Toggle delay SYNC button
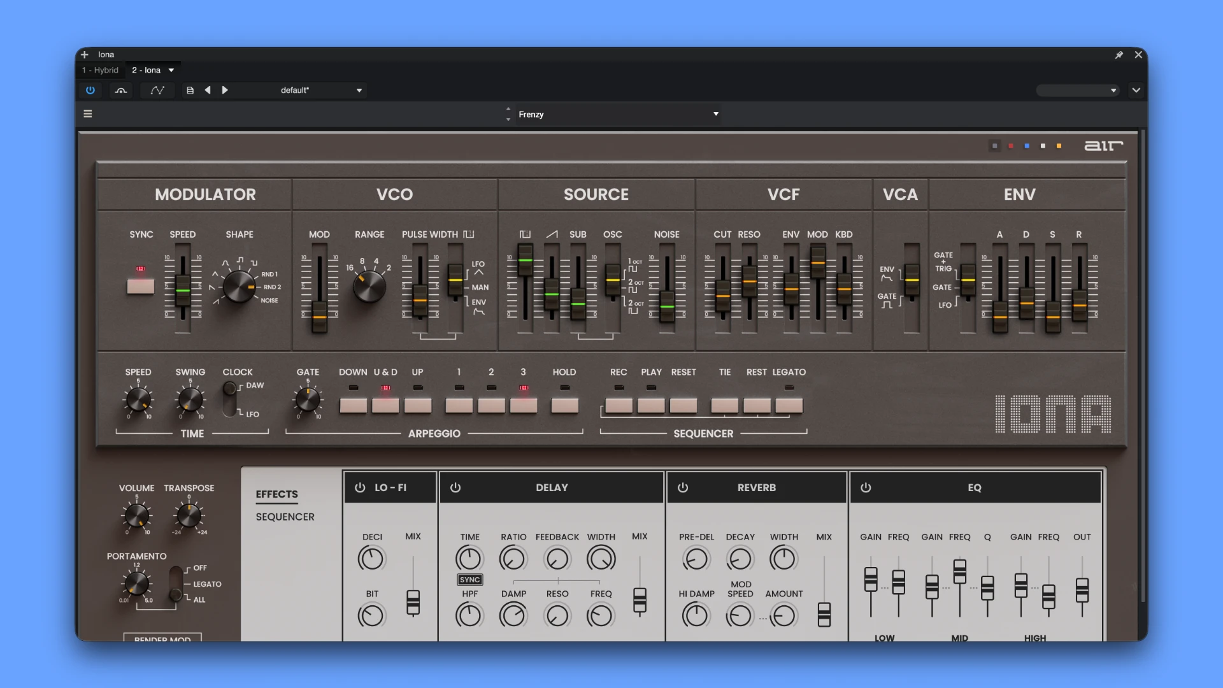The image size is (1223, 688). 470,580
